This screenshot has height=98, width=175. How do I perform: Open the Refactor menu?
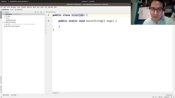tap(30, 7)
